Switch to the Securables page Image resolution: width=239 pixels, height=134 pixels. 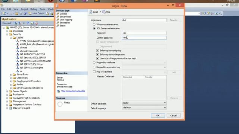(x=65, y=23)
